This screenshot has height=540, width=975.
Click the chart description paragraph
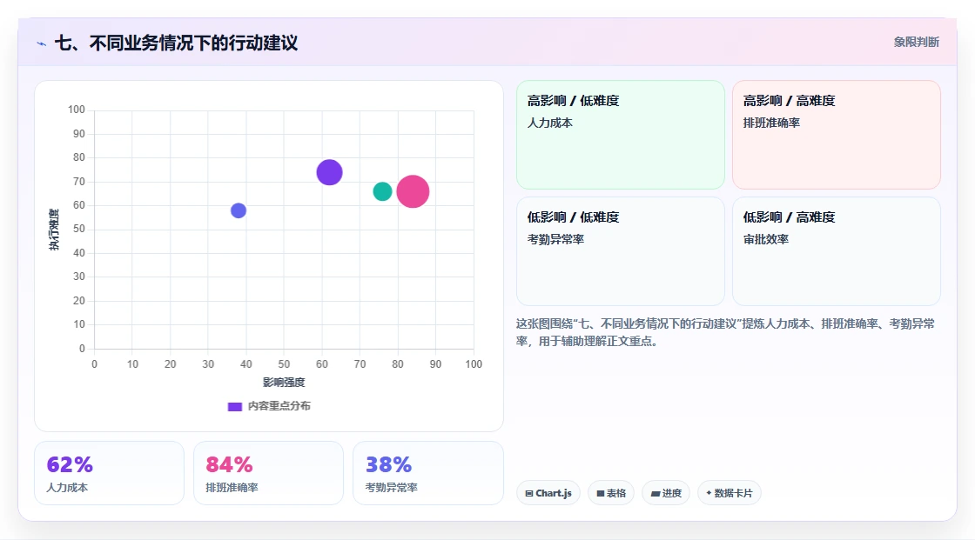(x=725, y=332)
